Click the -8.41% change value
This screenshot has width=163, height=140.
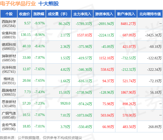coord(40,46)
